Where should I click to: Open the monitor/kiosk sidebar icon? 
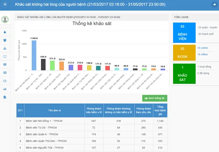[5, 56]
